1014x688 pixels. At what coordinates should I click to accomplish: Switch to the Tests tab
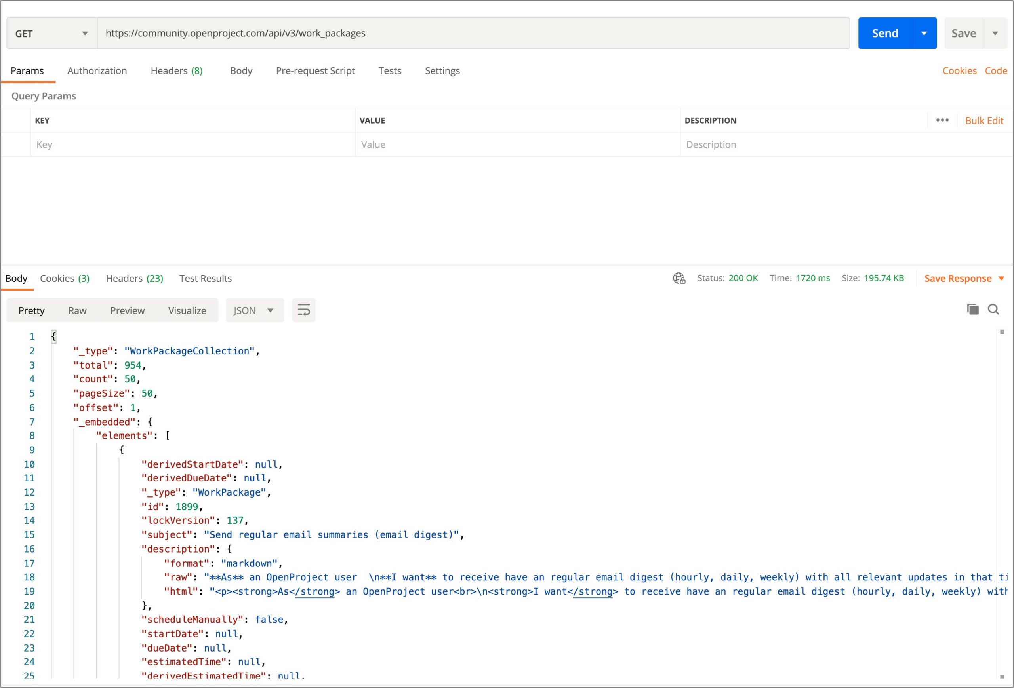pyautogui.click(x=389, y=70)
